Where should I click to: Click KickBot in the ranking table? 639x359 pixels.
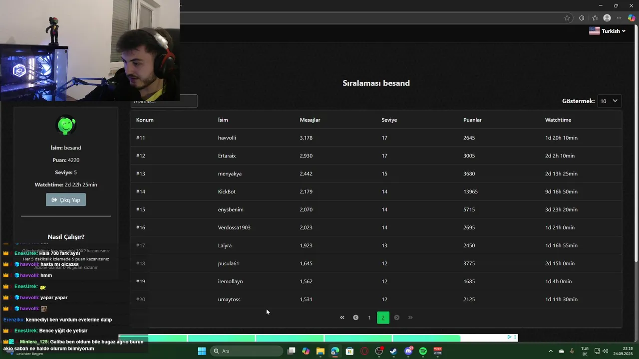[227, 191]
